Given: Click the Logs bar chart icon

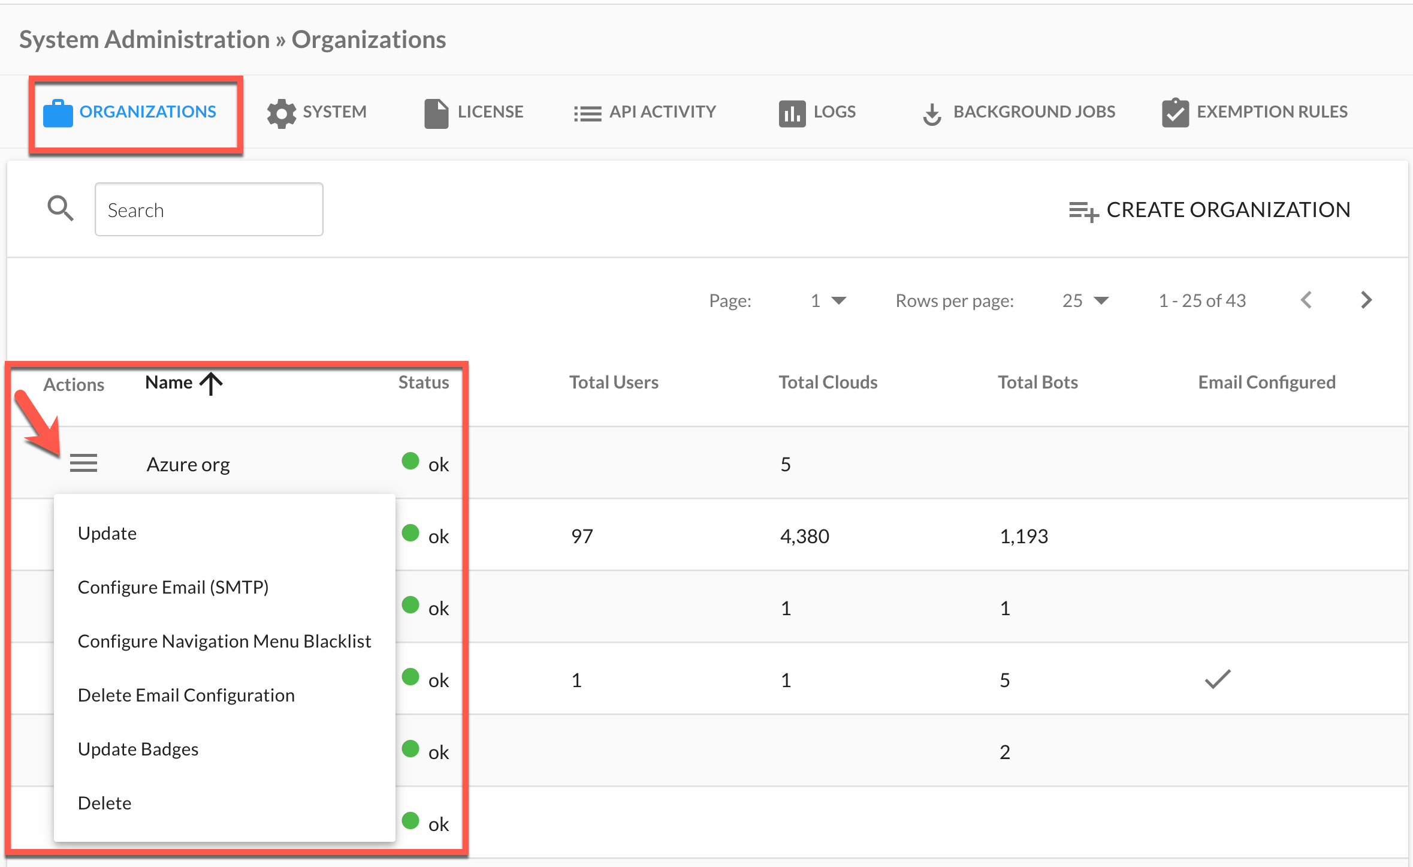Looking at the screenshot, I should [x=792, y=113].
